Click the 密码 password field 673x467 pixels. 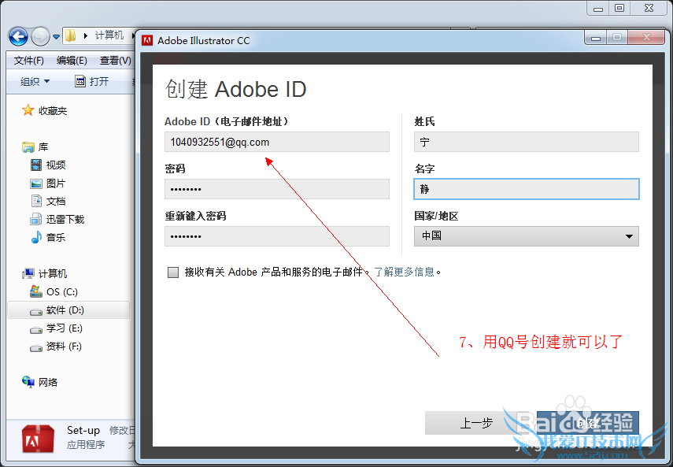tap(277, 189)
